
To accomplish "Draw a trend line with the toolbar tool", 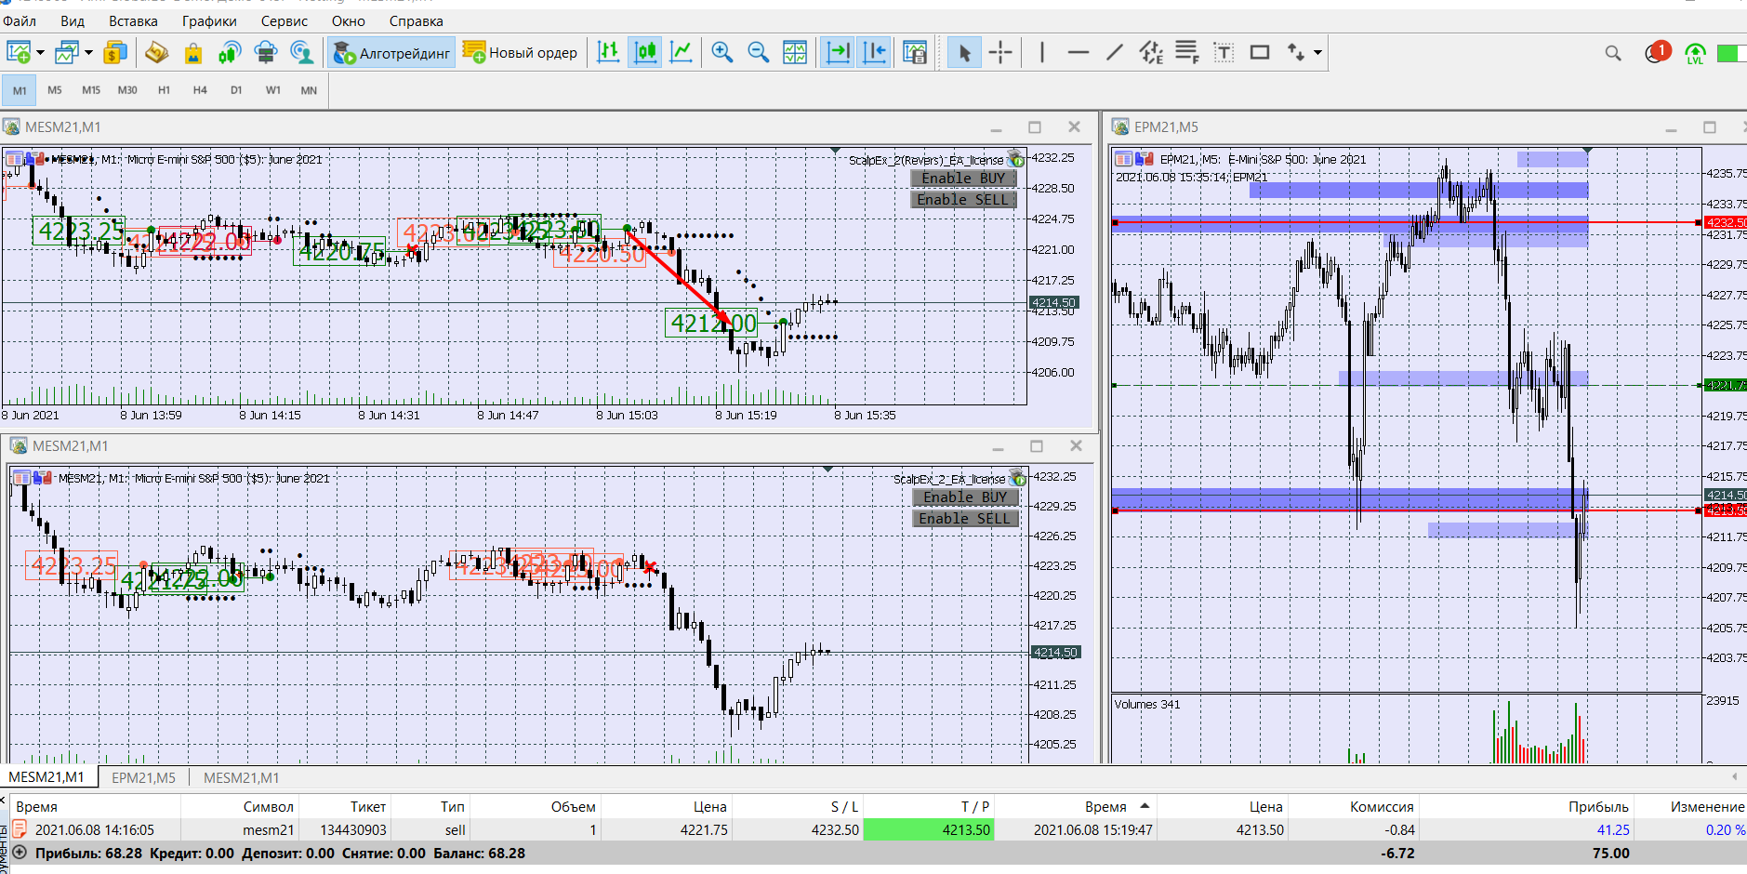I will point(1114,53).
